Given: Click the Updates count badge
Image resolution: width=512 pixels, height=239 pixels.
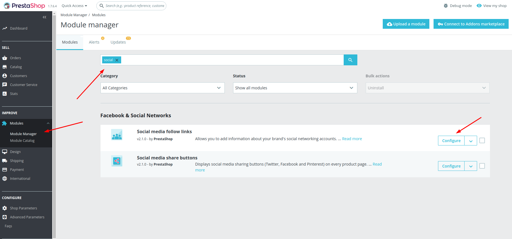Looking at the screenshot, I should [x=128, y=38].
